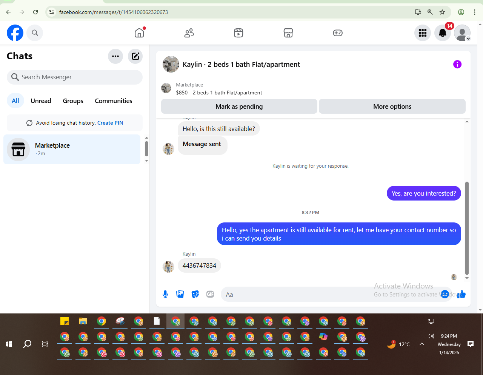Open Facebook search magnifier
Image resolution: width=483 pixels, height=375 pixels.
[x=35, y=33]
